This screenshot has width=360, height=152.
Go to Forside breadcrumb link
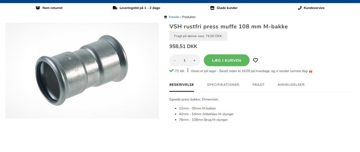tap(174, 17)
